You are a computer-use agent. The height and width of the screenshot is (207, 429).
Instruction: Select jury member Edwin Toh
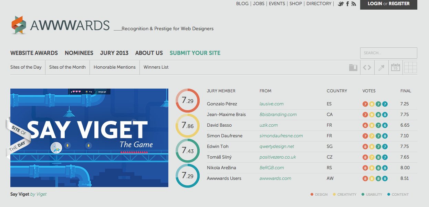(218, 147)
